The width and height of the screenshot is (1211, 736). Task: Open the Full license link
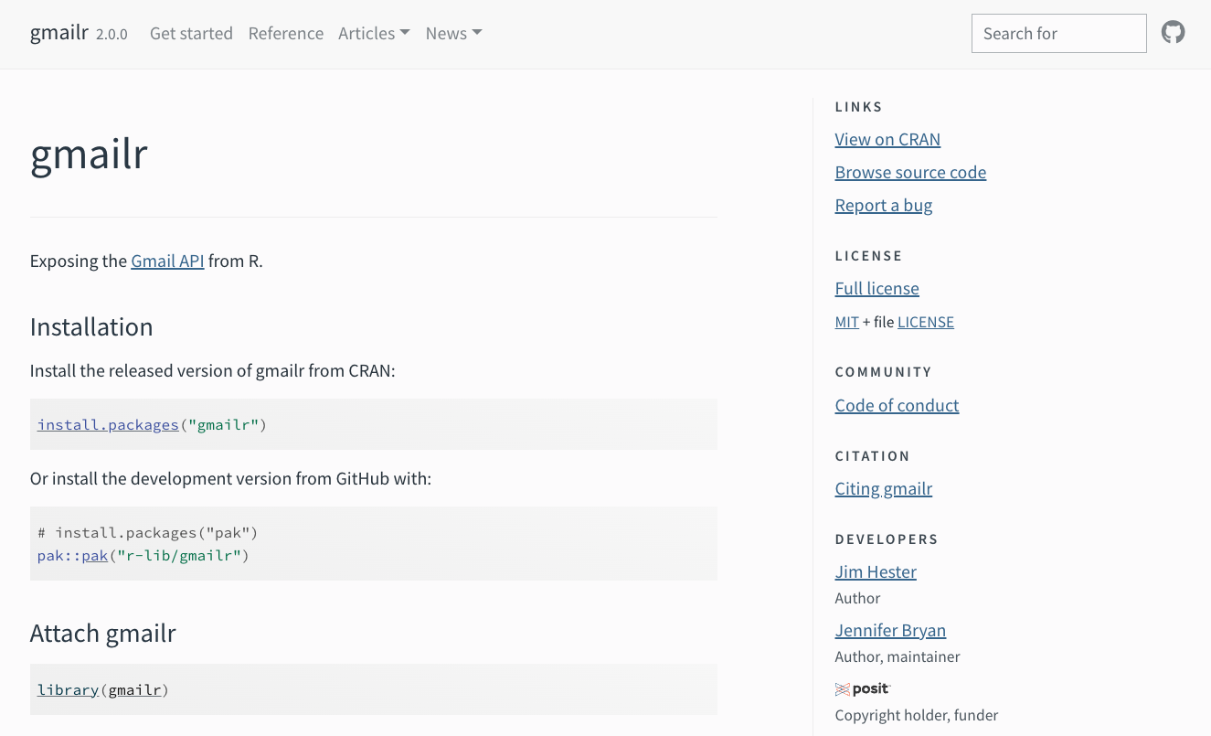tap(876, 289)
